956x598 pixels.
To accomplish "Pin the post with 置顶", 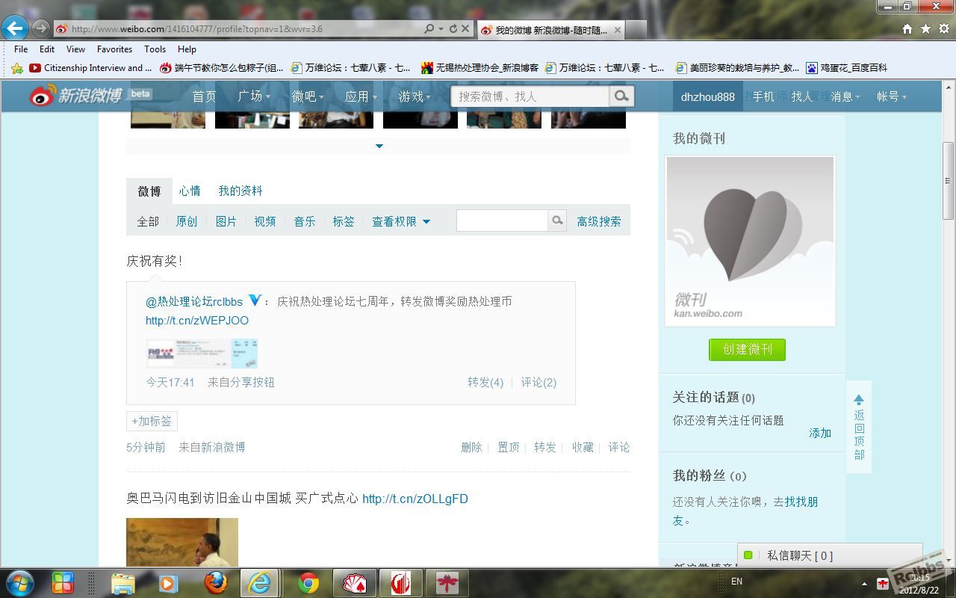I will [509, 447].
